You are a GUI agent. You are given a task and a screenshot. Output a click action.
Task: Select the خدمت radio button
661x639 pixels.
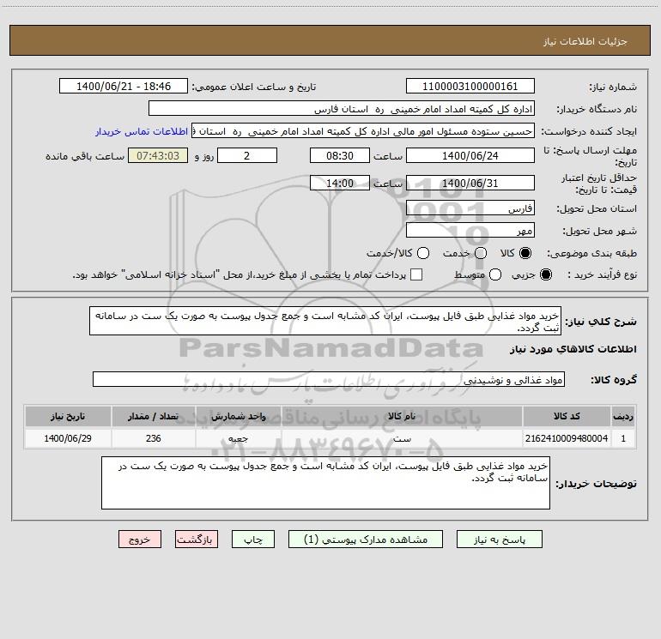(481, 253)
